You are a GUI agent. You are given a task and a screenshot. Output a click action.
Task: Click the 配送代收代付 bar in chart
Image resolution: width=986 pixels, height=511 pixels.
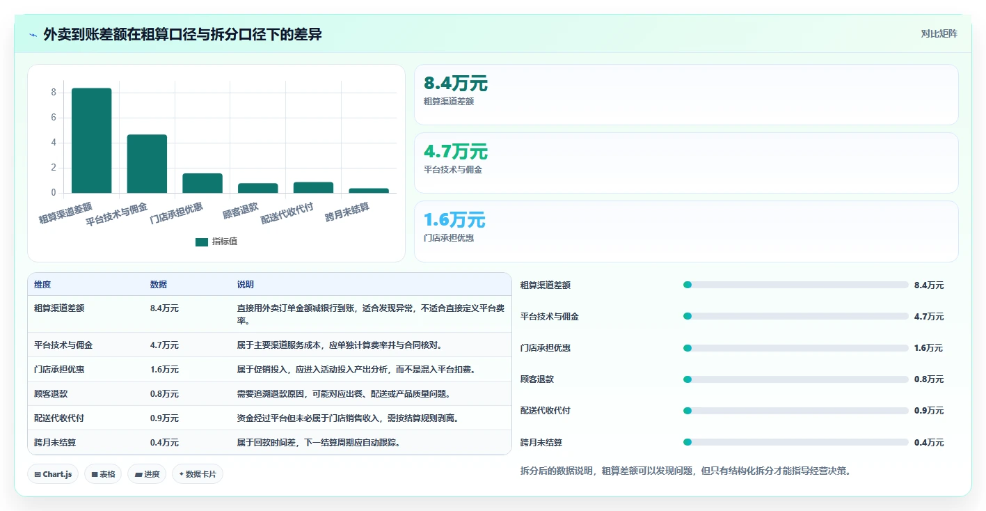[313, 187]
